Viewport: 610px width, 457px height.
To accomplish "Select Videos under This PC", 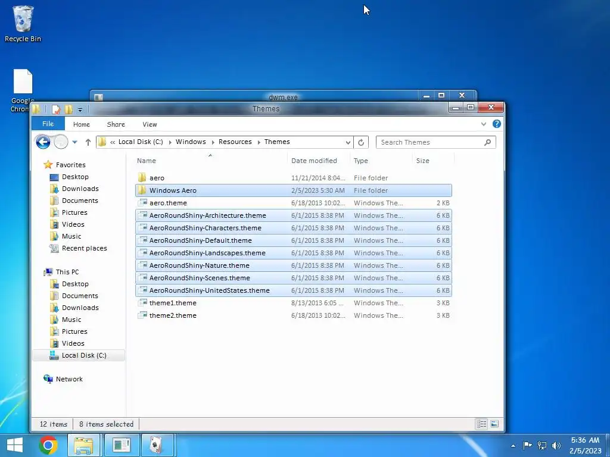I will pyautogui.click(x=73, y=343).
